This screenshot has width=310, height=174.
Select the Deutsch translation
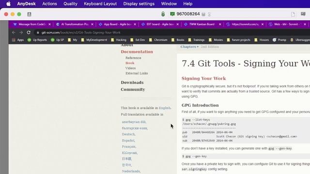click(x=128, y=134)
